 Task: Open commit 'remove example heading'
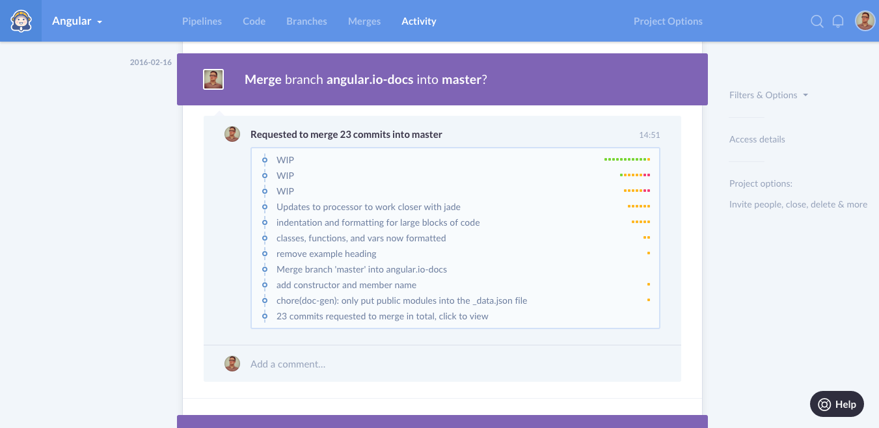coord(327,254)
